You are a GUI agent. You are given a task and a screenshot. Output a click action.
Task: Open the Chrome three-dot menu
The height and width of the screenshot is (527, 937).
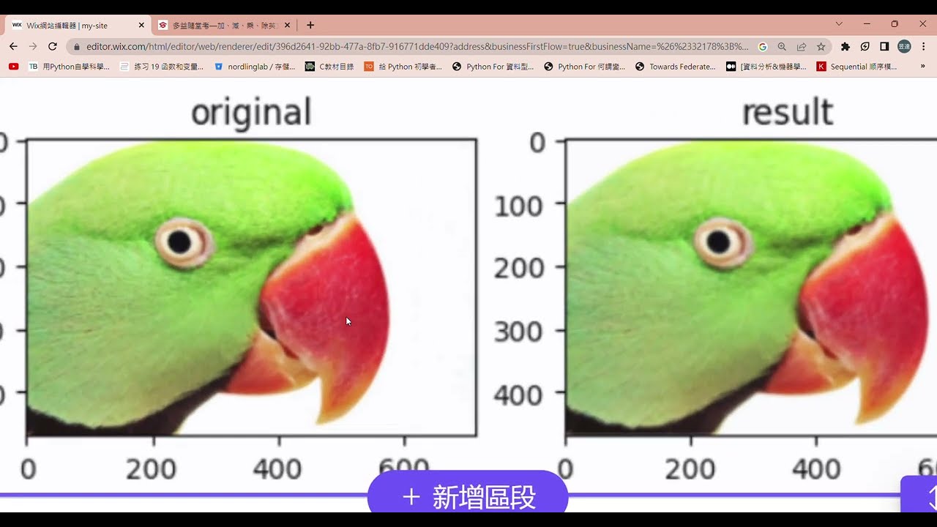(x=924, y=46)
